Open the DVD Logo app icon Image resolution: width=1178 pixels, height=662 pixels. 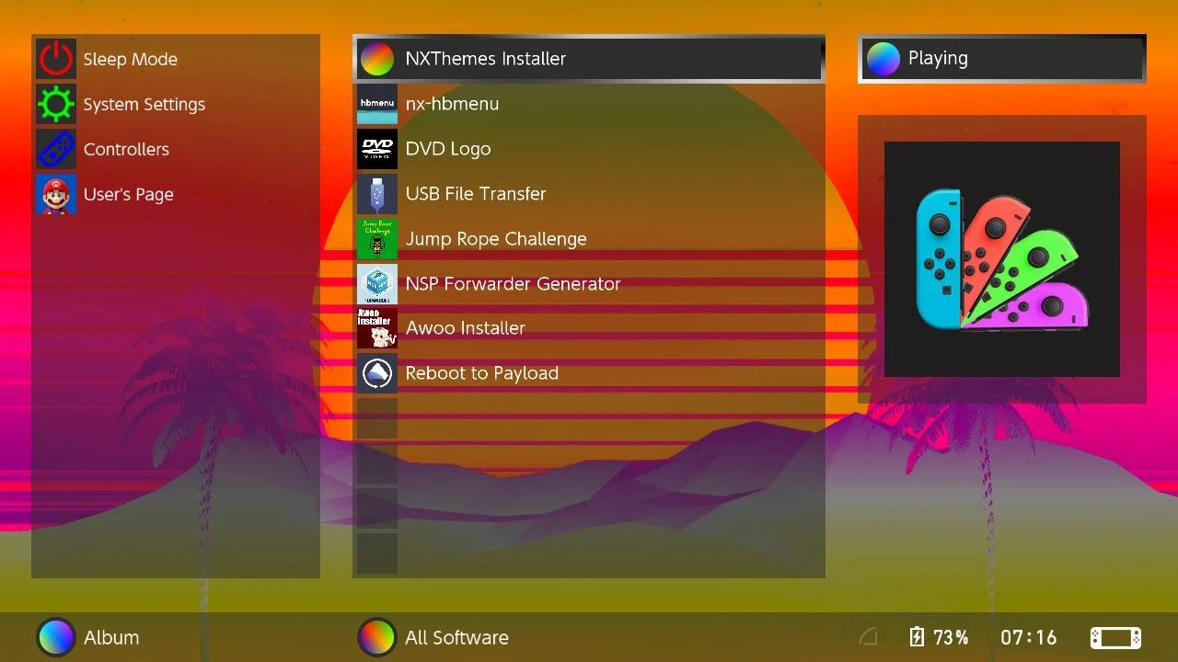[x=377, y=149]
